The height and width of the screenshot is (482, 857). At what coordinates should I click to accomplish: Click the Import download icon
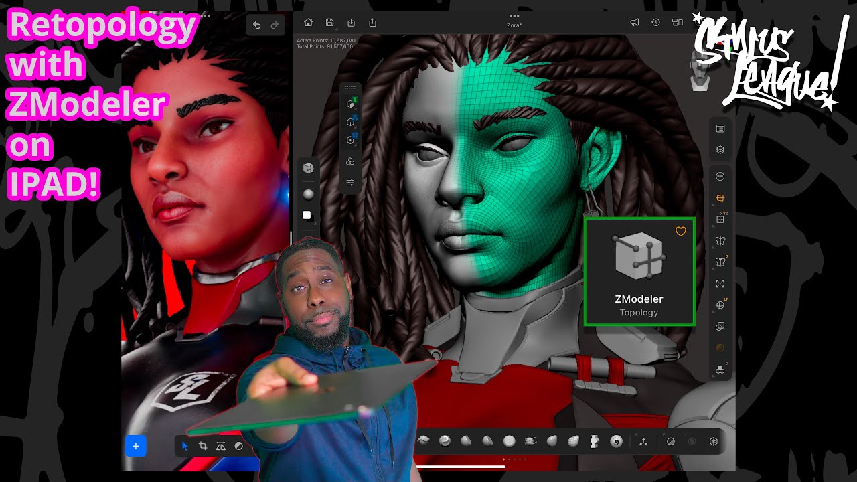[351, 23]
